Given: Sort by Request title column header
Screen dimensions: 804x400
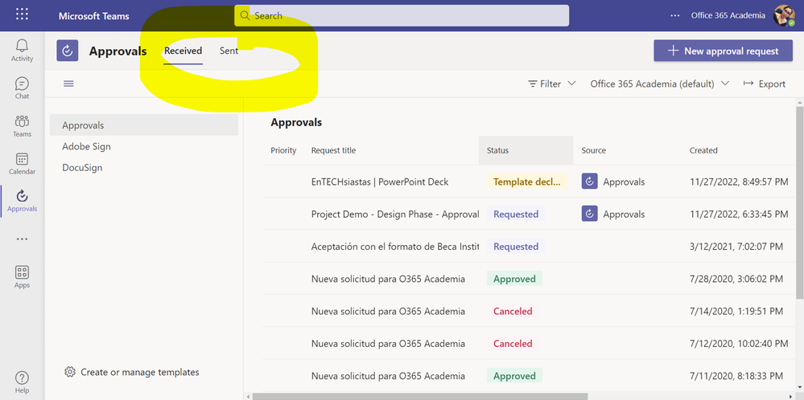Looking at the screenshot, I should (x=333, y=150).
